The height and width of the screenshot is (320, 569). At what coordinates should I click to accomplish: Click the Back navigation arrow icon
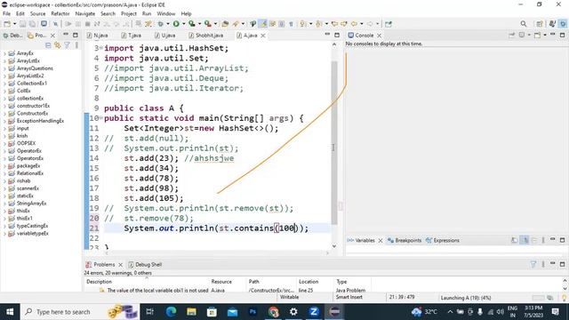tap(354, 24)
